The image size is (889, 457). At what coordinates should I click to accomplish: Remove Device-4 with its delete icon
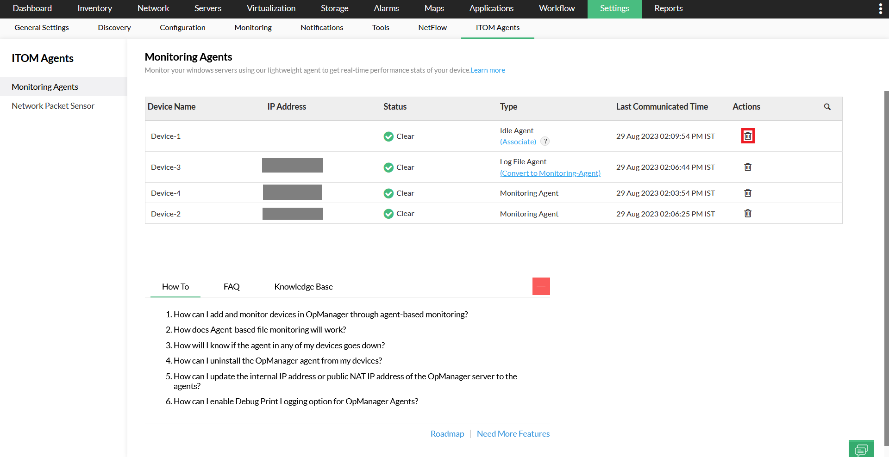pos(747,193)
